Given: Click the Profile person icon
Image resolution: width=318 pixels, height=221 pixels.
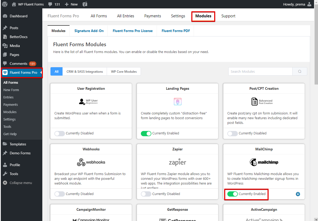Looking at the screenshot, I should (5, 165).
